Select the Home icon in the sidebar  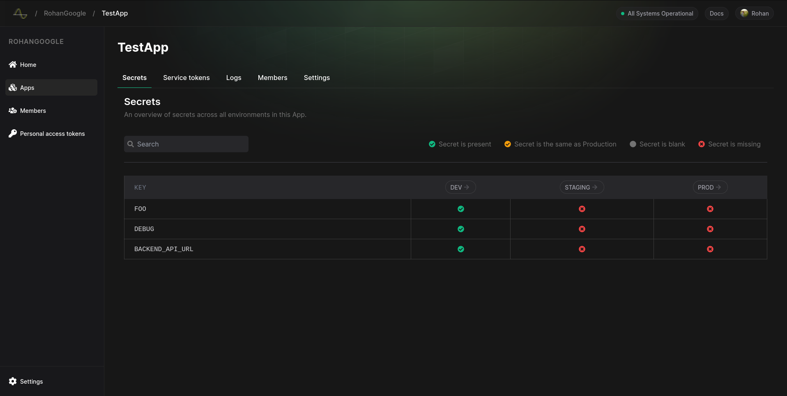[x=12, y=64]
